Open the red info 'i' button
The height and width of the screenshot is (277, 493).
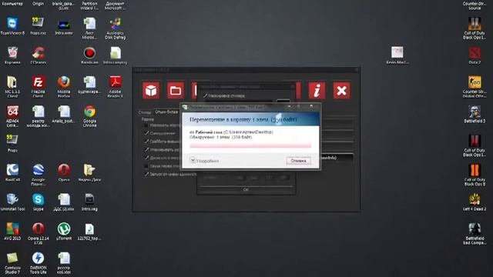[317, 91]
